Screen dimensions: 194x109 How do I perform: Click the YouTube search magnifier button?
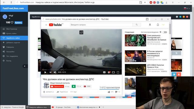pyautogui.click(x=137, y=25)
